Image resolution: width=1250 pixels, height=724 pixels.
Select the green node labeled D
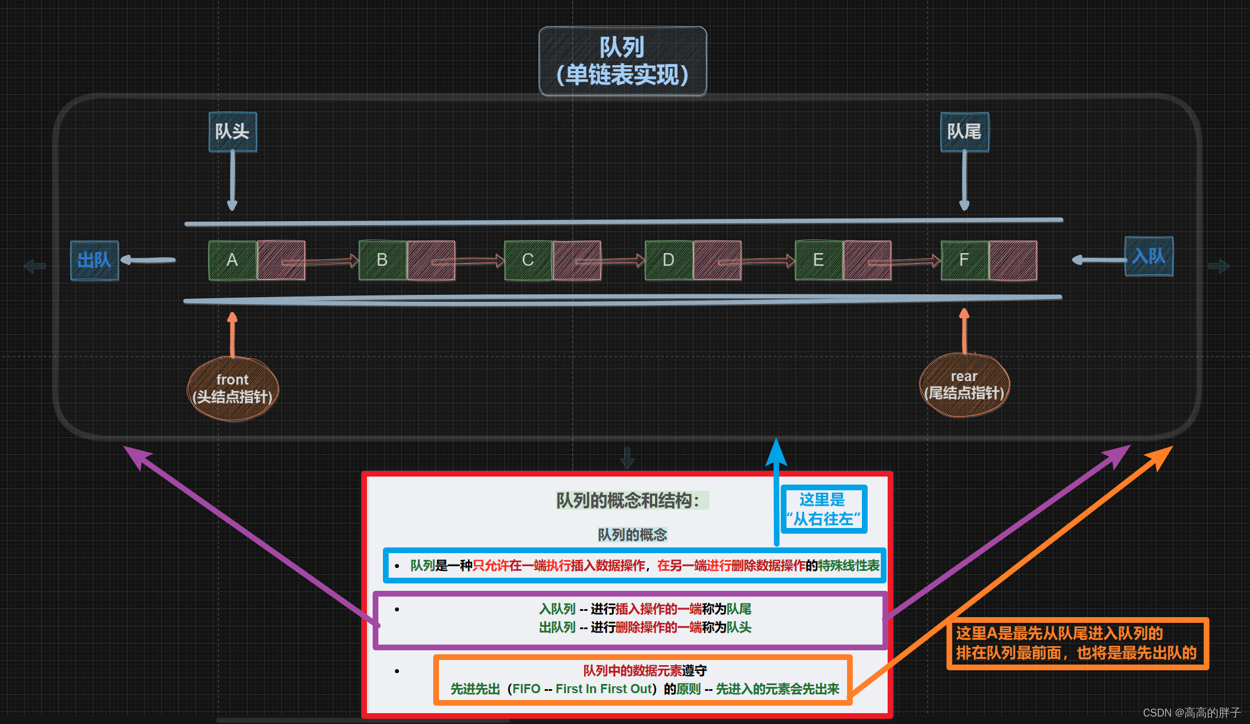pyautogui.click(x=668, y=261)
